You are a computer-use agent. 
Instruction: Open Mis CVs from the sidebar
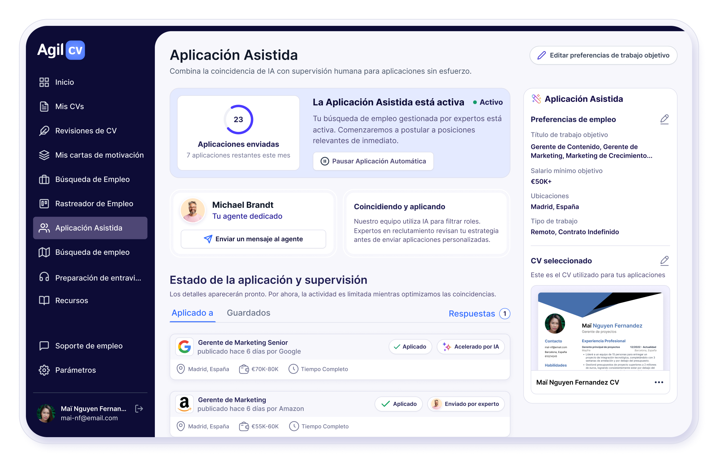click(x=70, y=106)
